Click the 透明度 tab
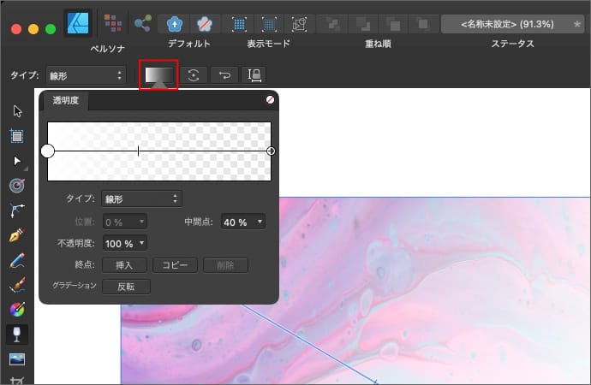591x385 pixels. [66, 100]
